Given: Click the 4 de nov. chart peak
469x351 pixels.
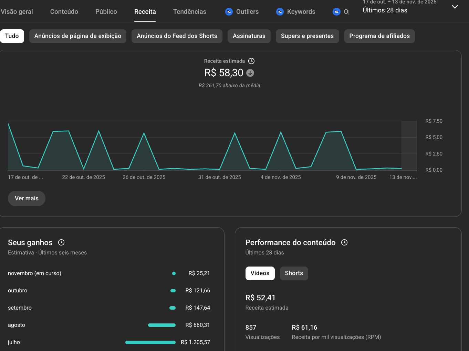Looking at the screenshot, I should tap(281, 132).
